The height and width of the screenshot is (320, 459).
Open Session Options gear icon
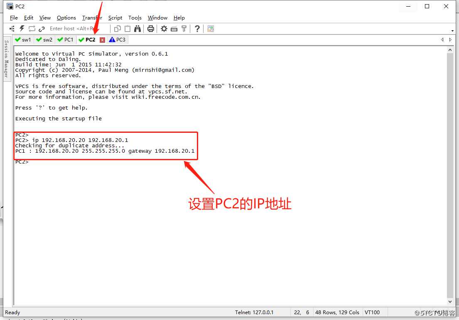click(x=164, y=29)
